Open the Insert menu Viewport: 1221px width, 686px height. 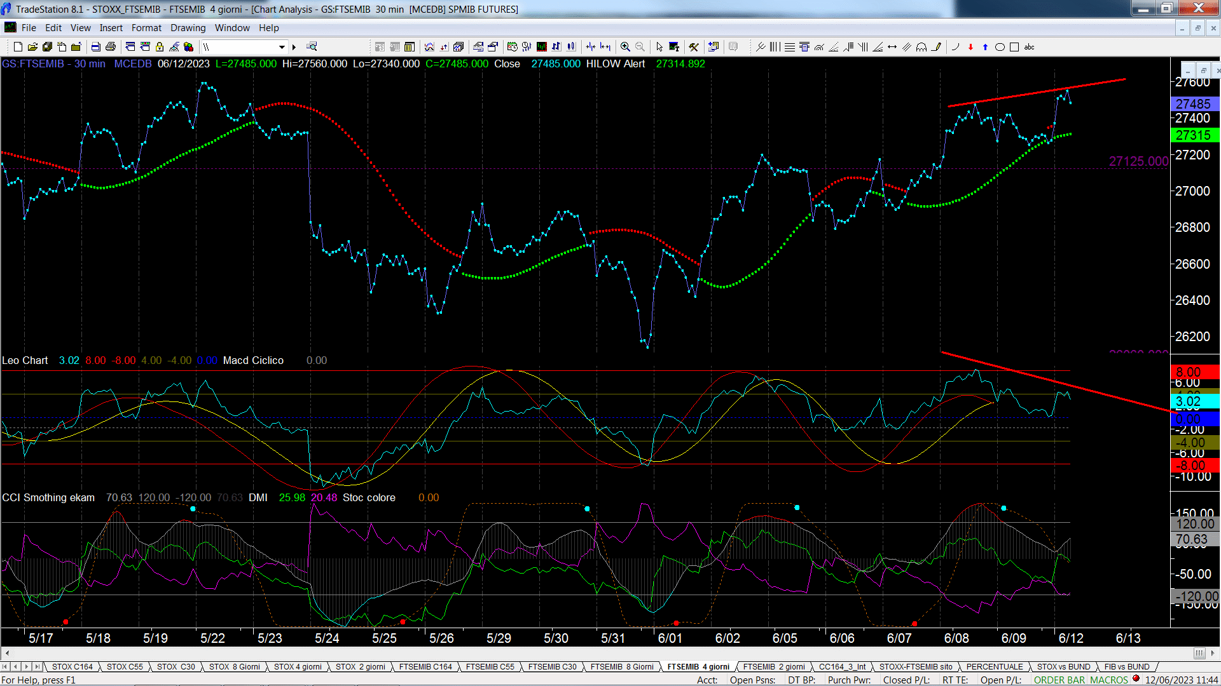pyautogui.click(x=111, y=28)
